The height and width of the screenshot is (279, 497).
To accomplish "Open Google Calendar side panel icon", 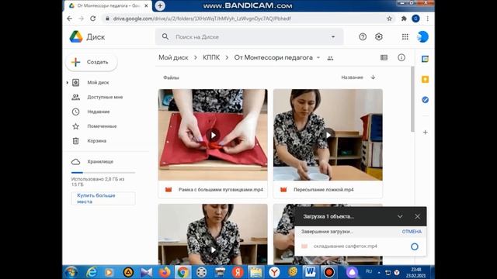I will pos(425,59).
